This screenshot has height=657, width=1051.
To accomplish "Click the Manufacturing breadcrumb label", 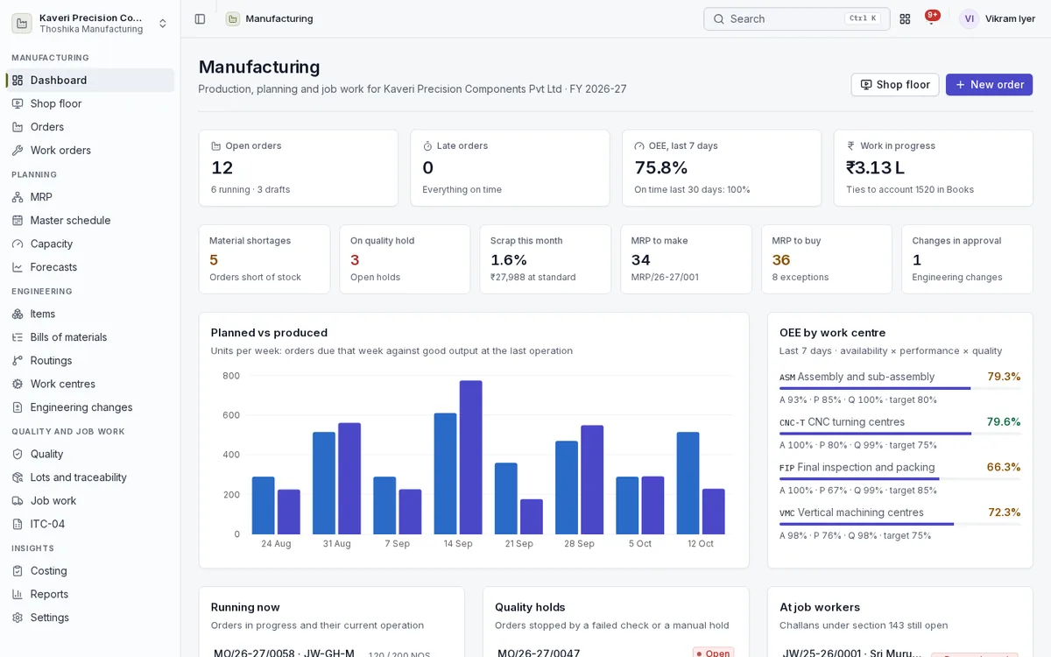I will click(279, 18).
